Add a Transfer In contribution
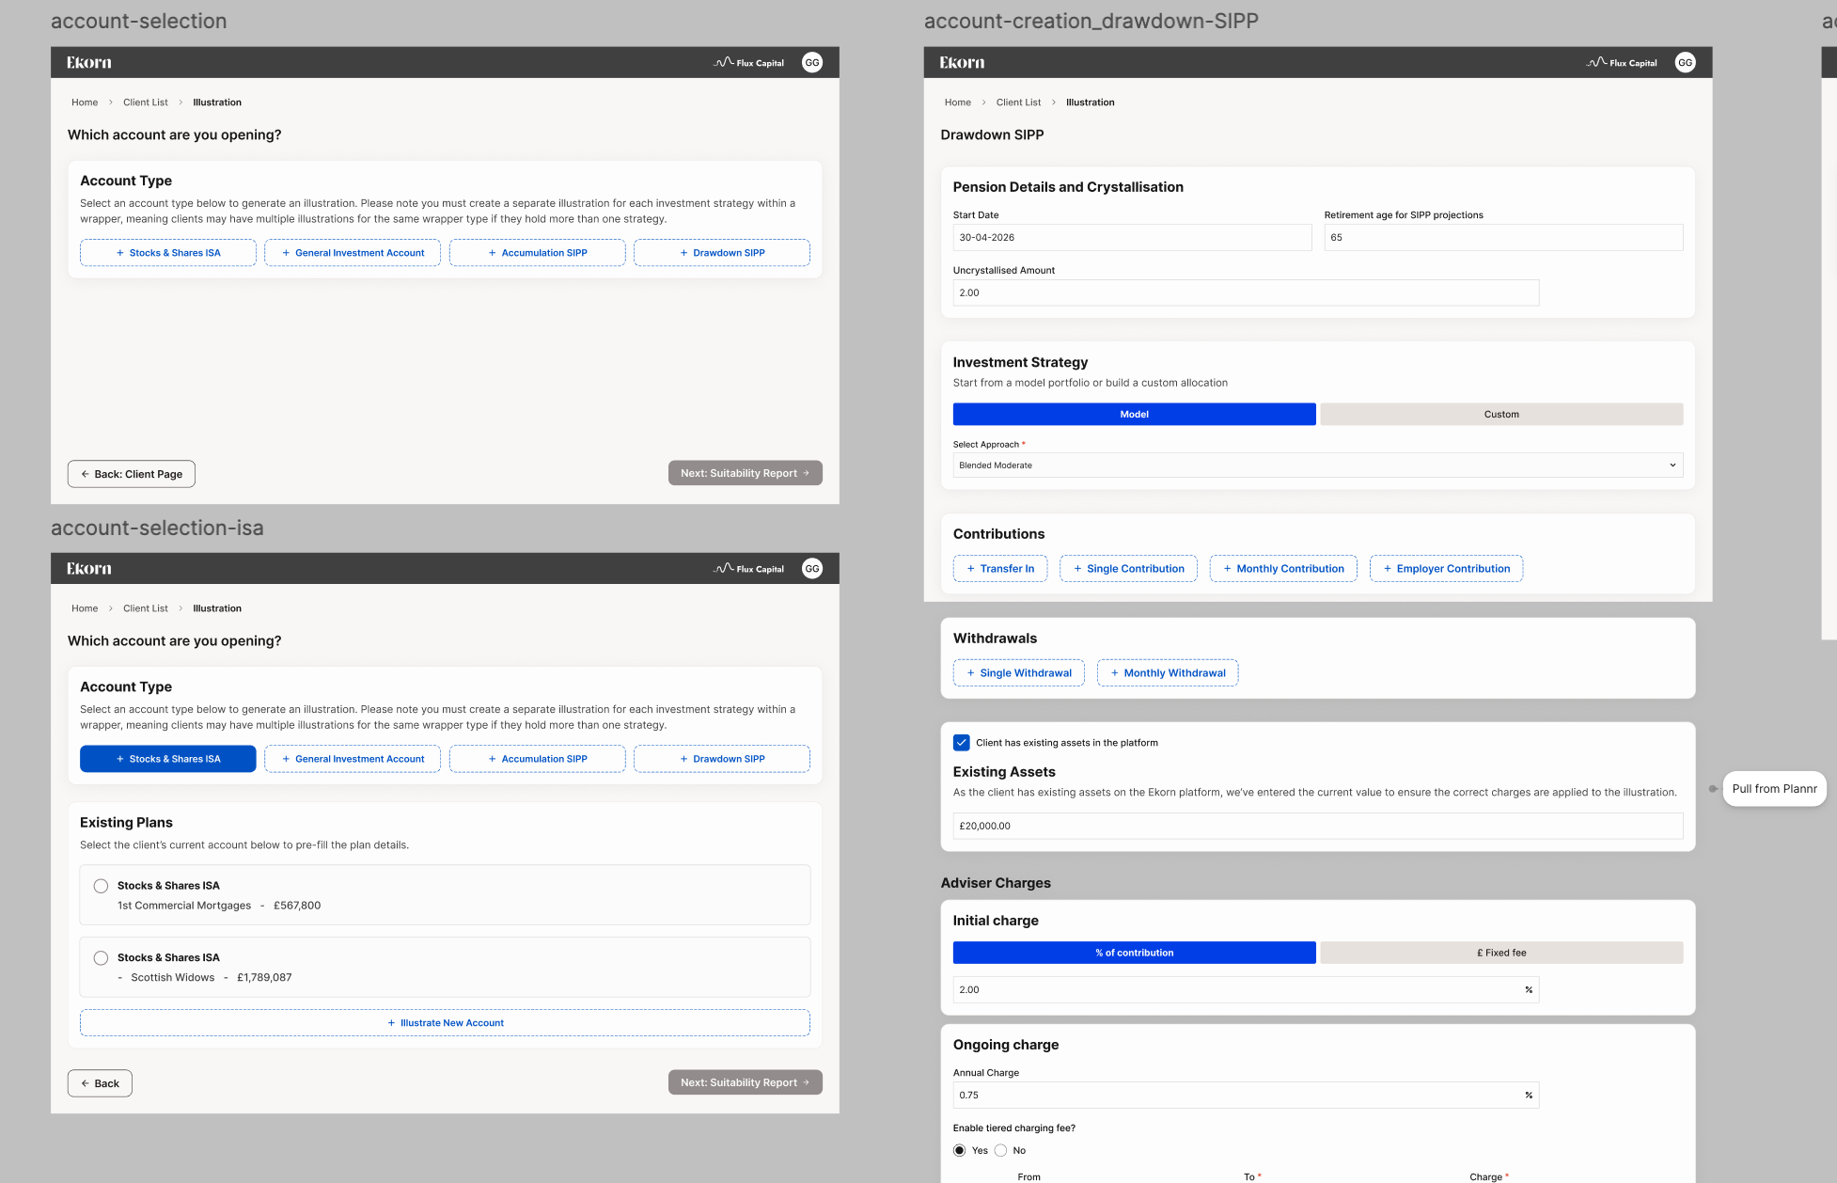The width and height of the screenshot is (1837, 1183). click(x=1000, y=568)
